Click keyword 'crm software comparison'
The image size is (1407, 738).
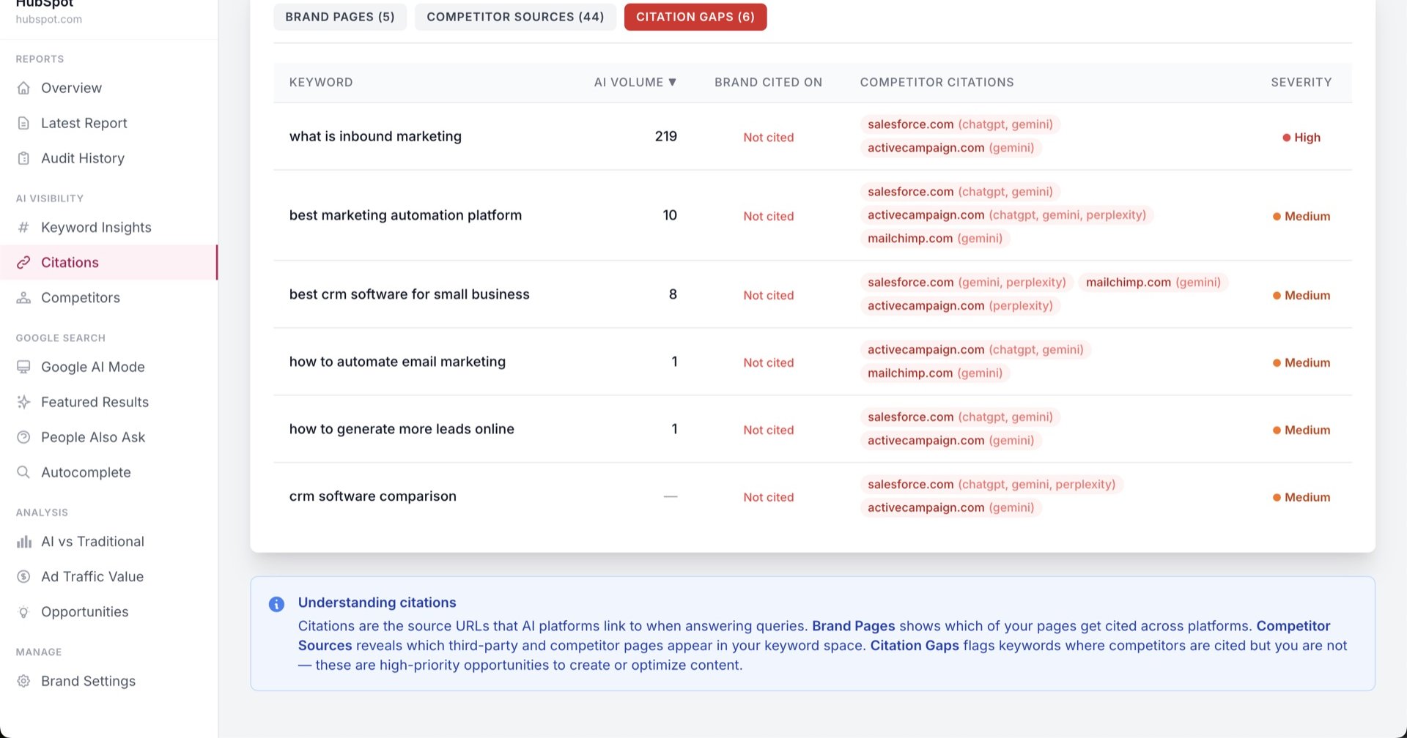click(x=373, y=496)
